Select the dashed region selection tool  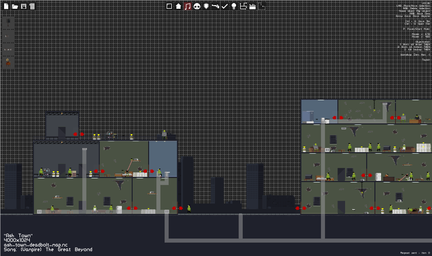[262, 6]
